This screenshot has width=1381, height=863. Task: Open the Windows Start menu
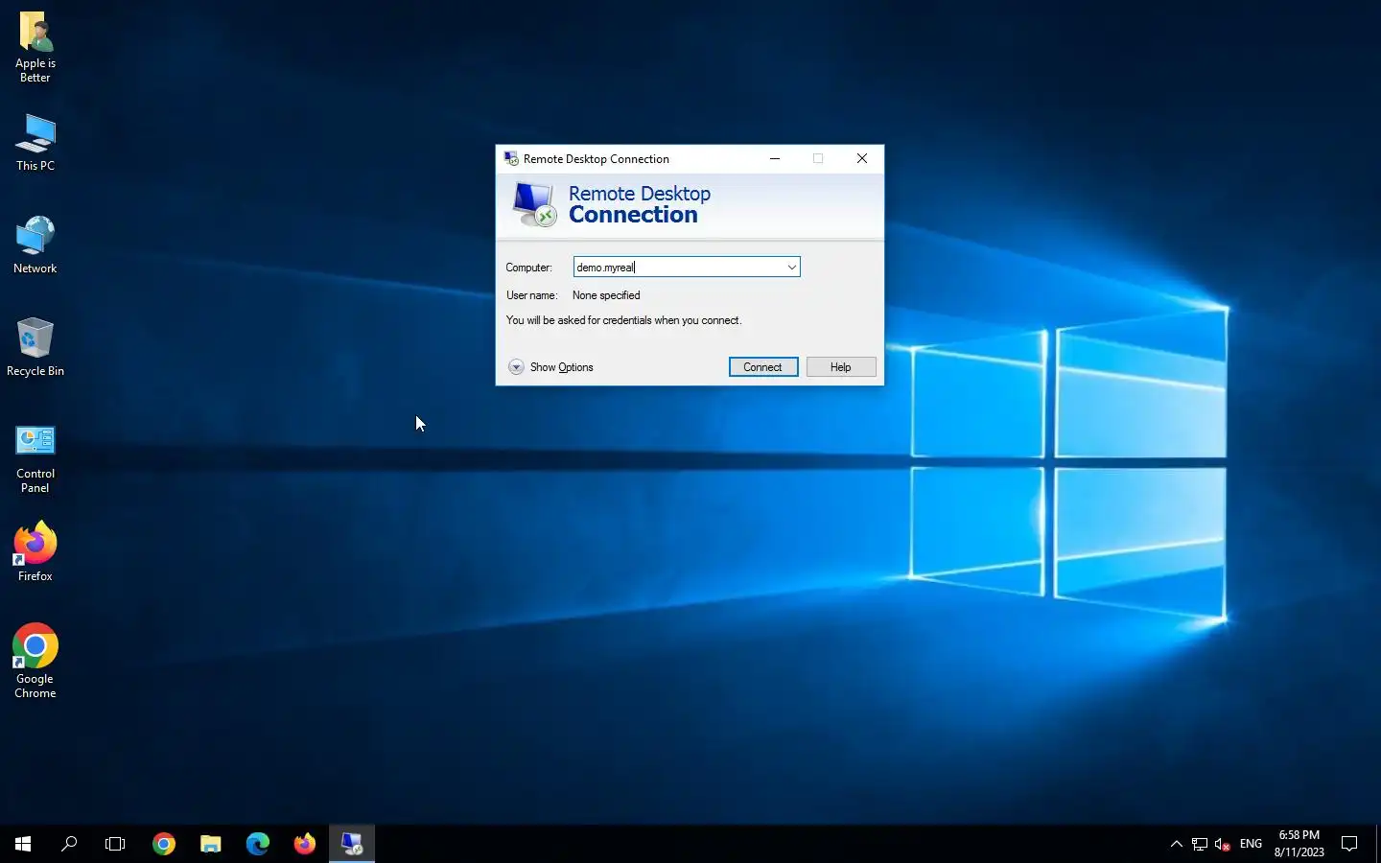23,844
